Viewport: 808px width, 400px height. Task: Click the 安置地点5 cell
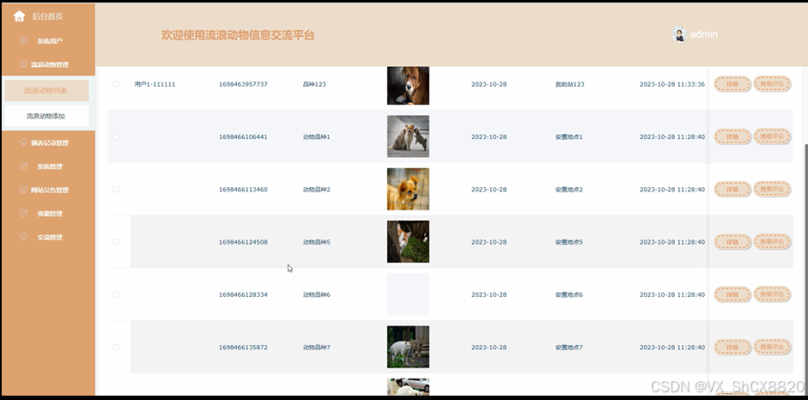pos(569,242)
